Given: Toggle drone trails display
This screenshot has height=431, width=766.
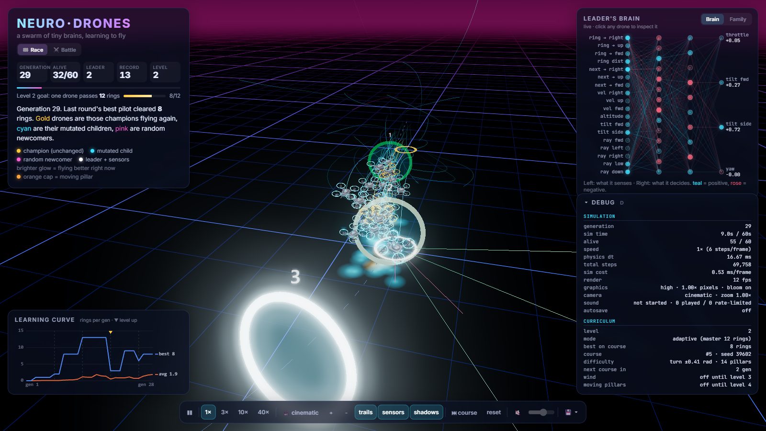Looking at the screenshot, I should [365, 412].
